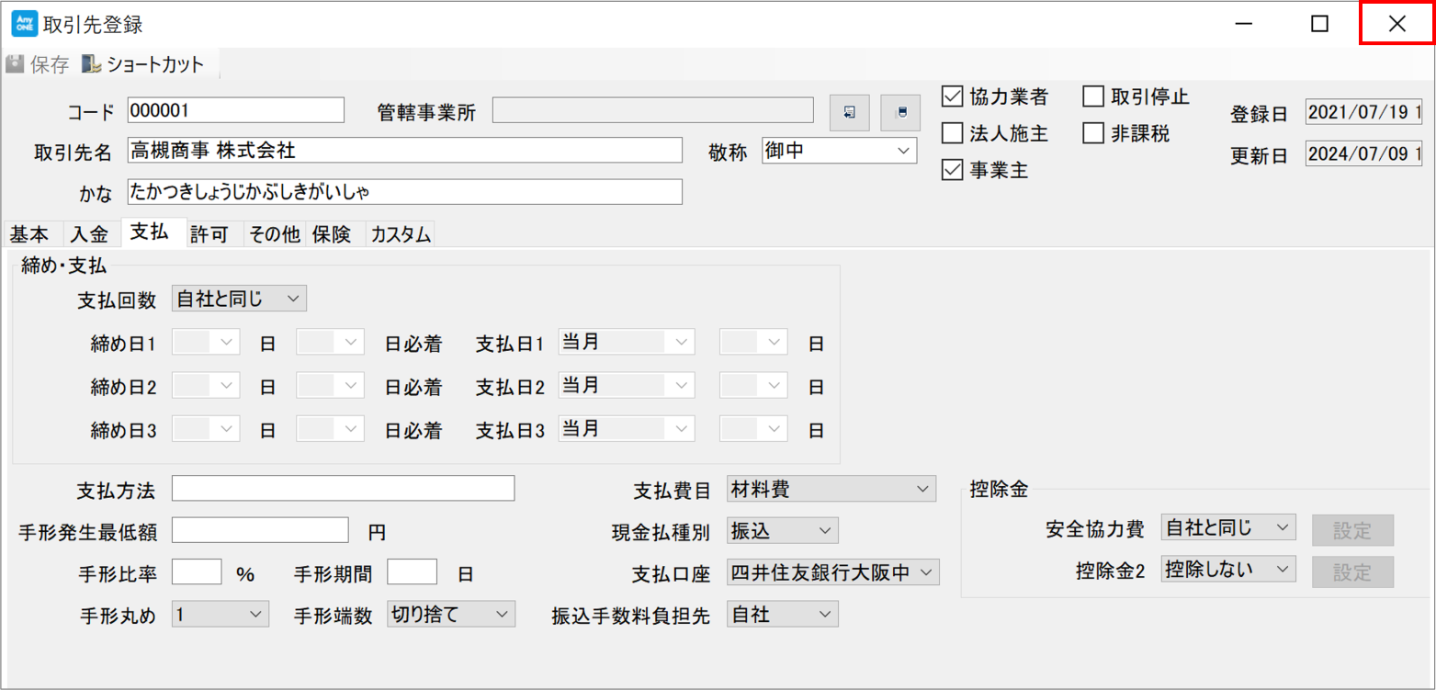Open the 支払口座 bank account dropdown

pyautogui.click(x=832, y=572)
